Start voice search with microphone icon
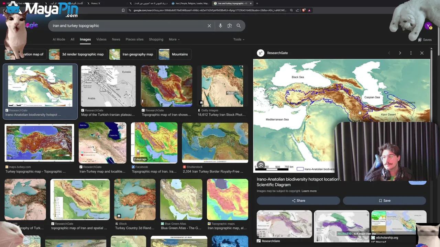This screenshot has width=440, height=247. (220, 26)
